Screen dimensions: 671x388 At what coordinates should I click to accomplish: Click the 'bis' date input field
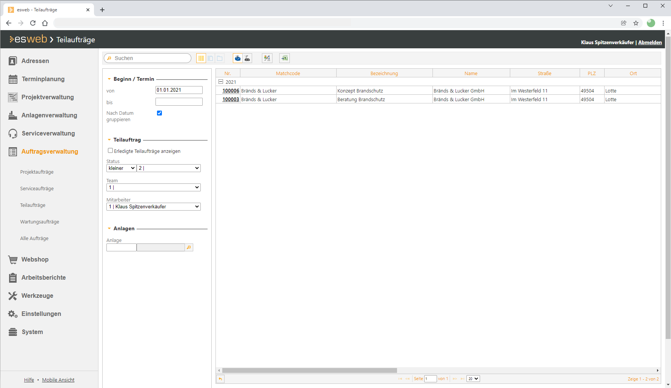pos(179,102)
